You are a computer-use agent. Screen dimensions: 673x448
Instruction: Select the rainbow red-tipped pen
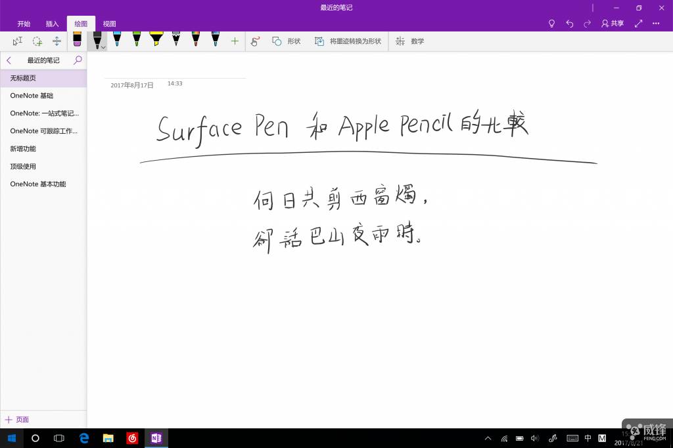click(196, 39)
